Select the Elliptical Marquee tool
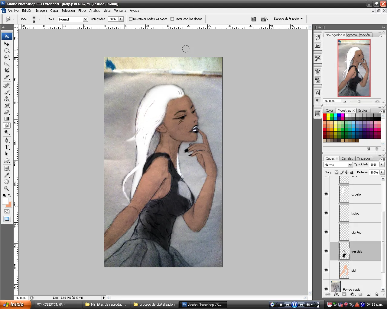The width and height of the screenshot is (387, 309). (7, 51)
